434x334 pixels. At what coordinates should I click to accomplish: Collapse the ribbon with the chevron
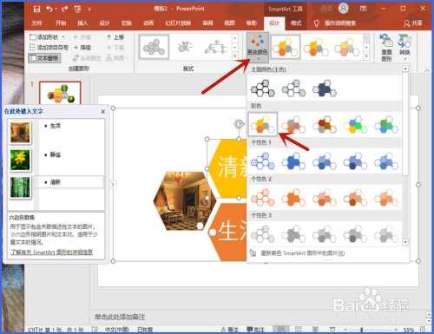pos(427,70)
